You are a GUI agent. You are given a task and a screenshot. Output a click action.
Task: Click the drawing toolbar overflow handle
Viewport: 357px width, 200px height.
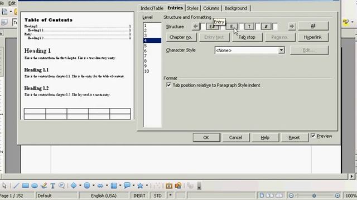click(x=199, y=186)
